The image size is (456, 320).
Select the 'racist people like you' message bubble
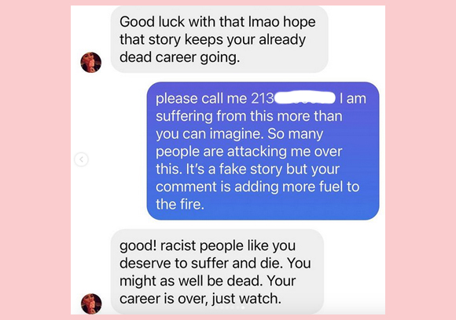click(x=217, y=271)
